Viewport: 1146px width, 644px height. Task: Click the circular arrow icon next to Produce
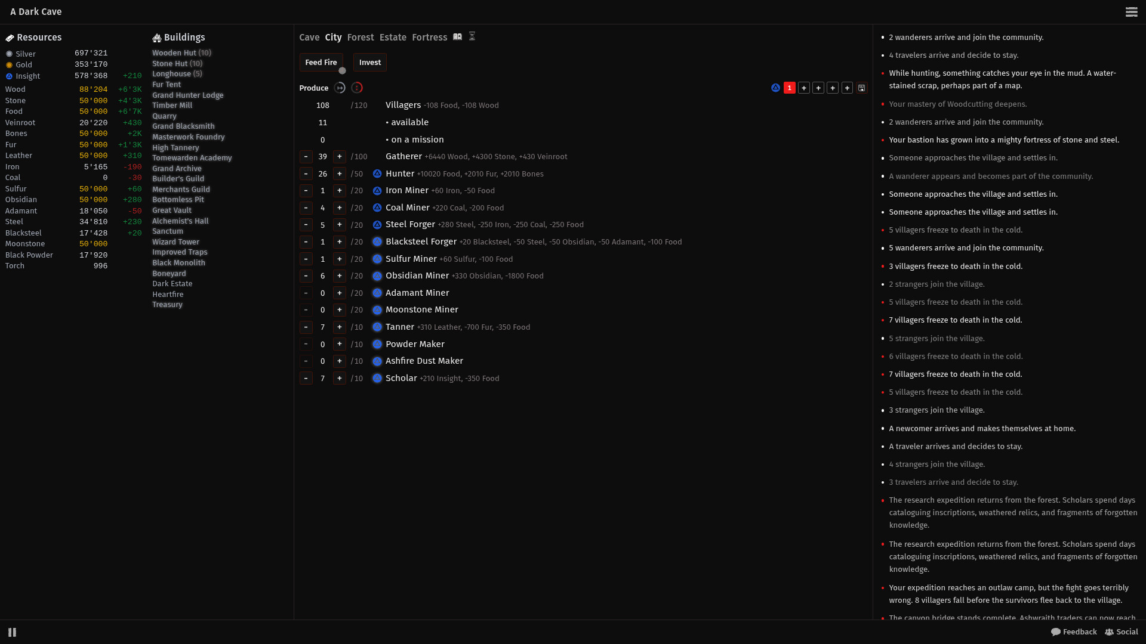(340, 88)
